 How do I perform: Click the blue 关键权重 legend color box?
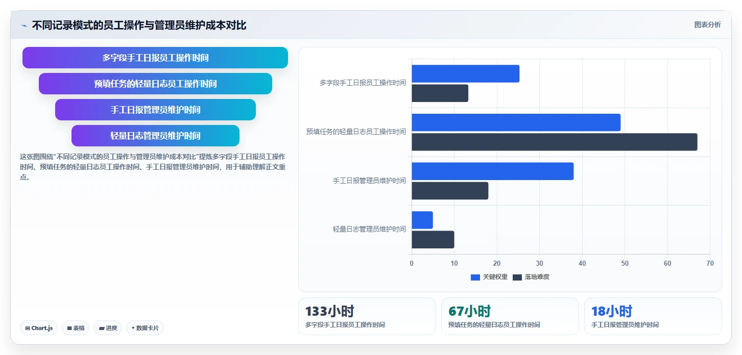point(475,277)
